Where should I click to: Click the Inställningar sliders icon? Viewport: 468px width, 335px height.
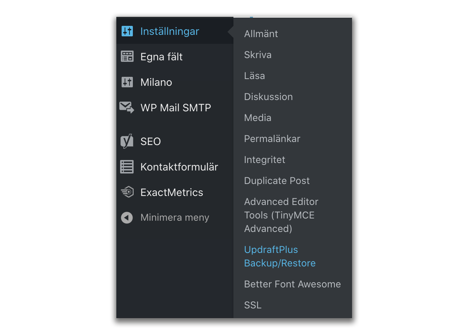[127, 31]
